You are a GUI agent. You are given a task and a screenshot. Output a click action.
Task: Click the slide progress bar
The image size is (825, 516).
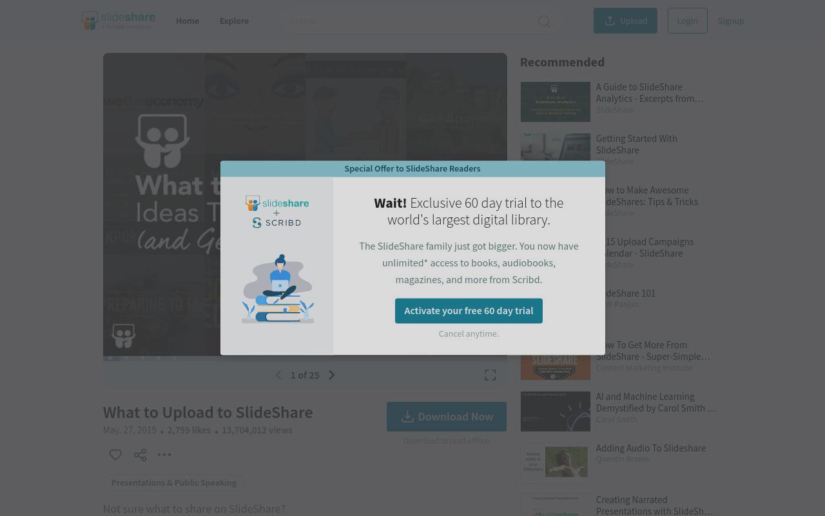pos(305,359)
